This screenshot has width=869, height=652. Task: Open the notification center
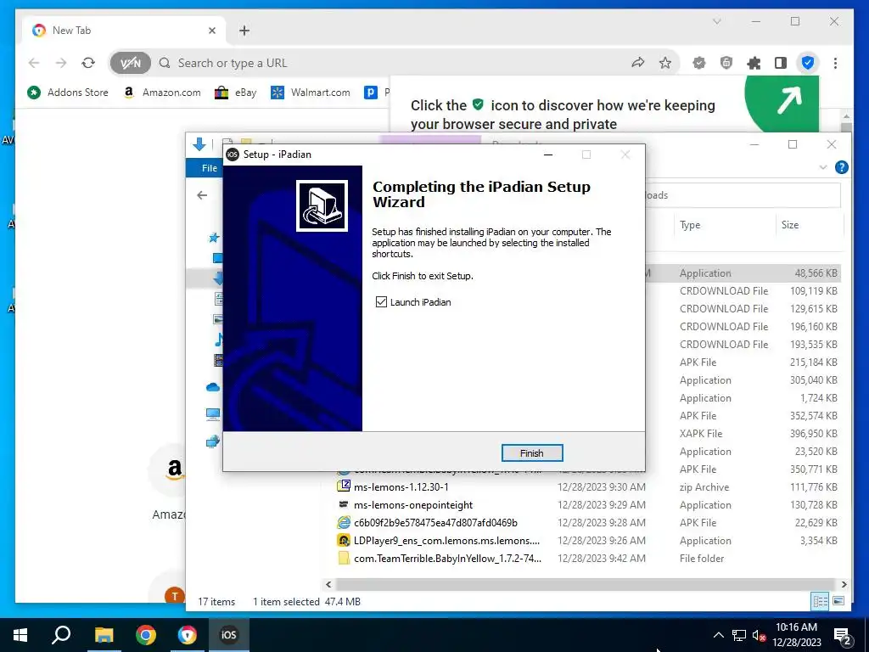[x=843, y=635]
